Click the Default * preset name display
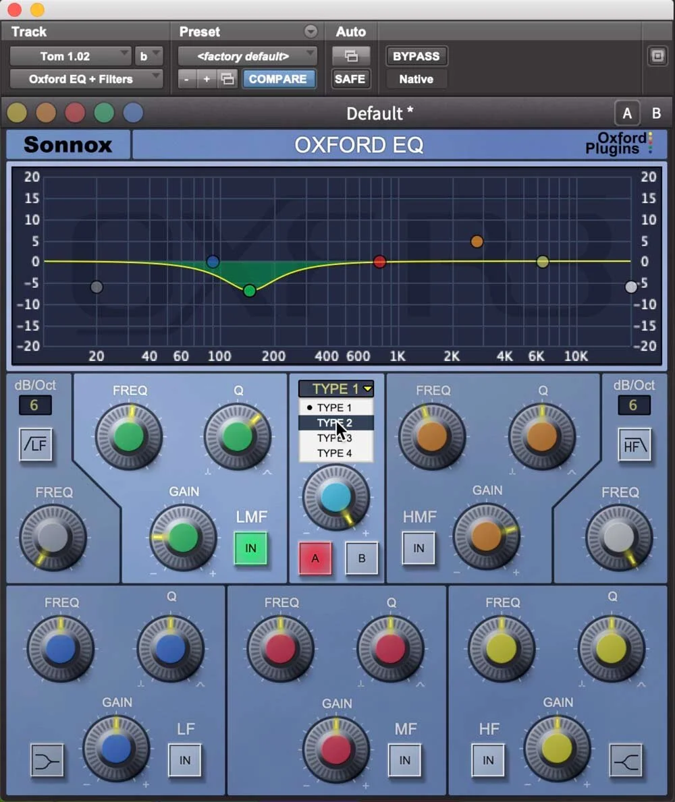675x802 pixels. (x=379, y=113)
